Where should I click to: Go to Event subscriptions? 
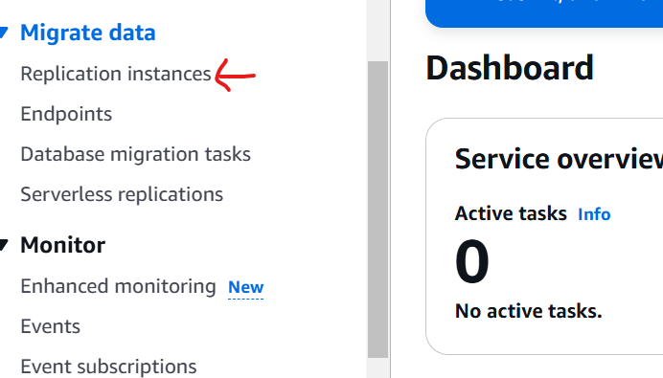tap(108, 367)
